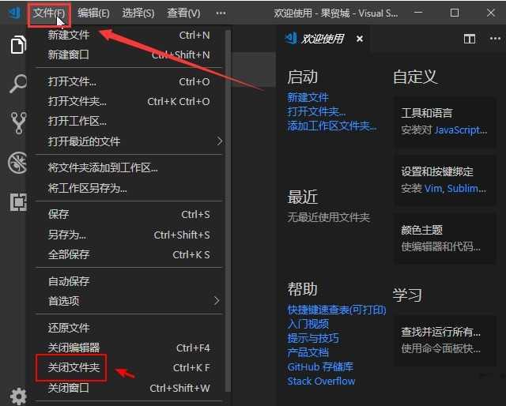506x406 pixels.
Task: Choose 保存 in the file menu
Action: [129, 214]
